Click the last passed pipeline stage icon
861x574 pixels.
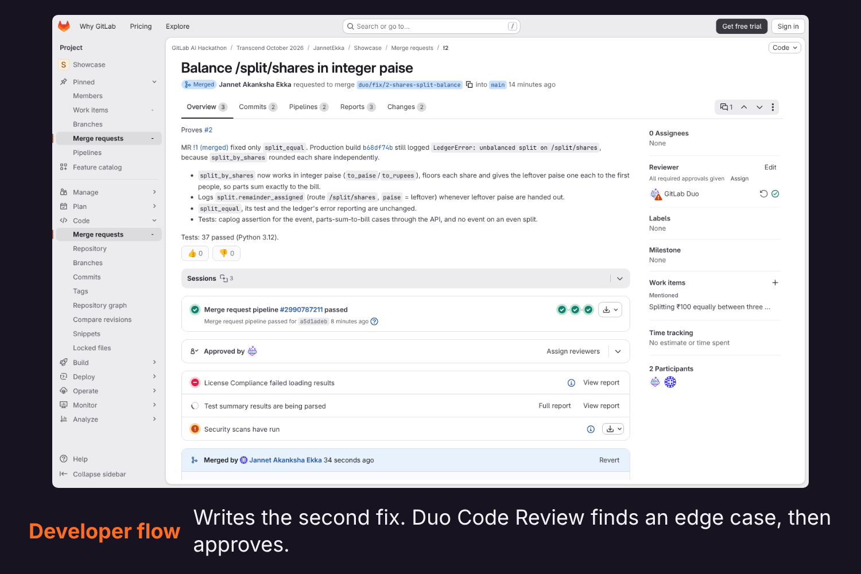click(x=588, y=310)
